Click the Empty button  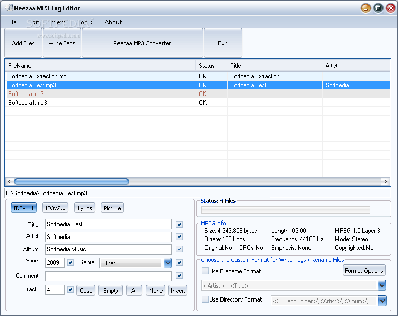(111, 290)
